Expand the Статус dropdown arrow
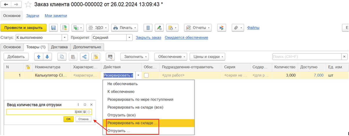The image size is (349, 136). [65, 38]
